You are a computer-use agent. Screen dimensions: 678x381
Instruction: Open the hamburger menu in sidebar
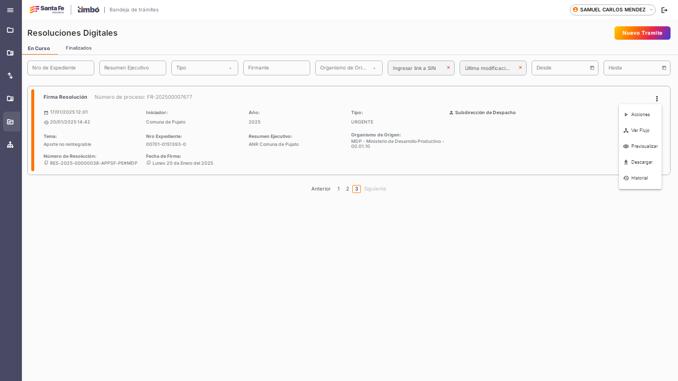tap(10, 10)
